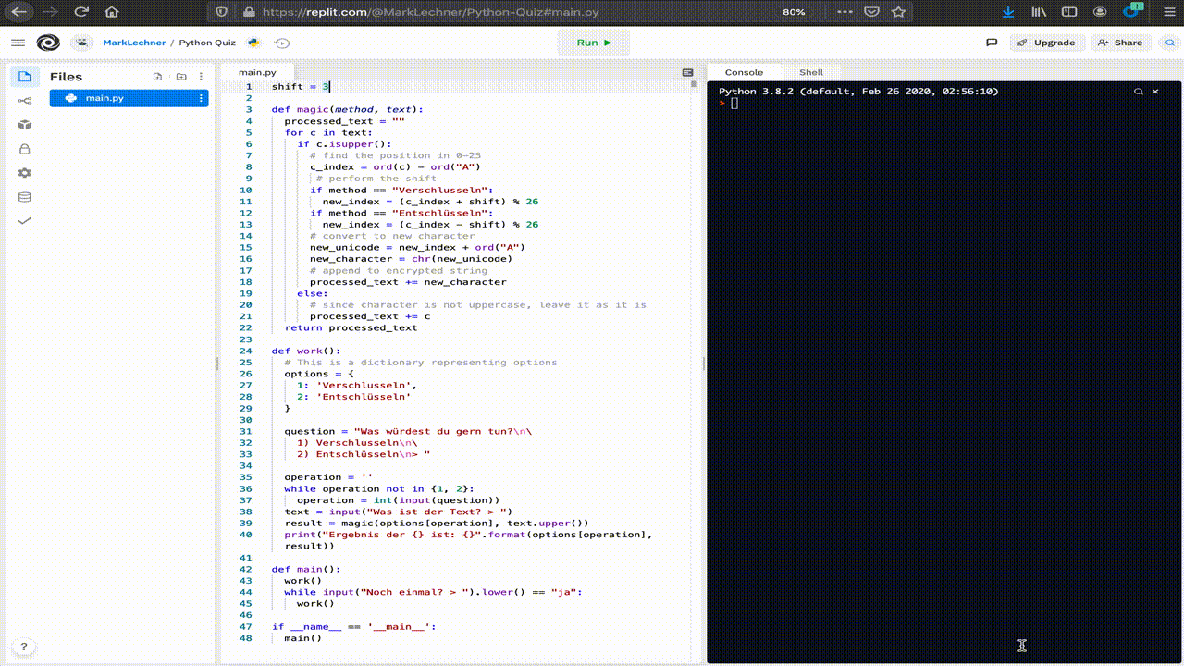Open the main.py file options menu

(x=201, y=98)
